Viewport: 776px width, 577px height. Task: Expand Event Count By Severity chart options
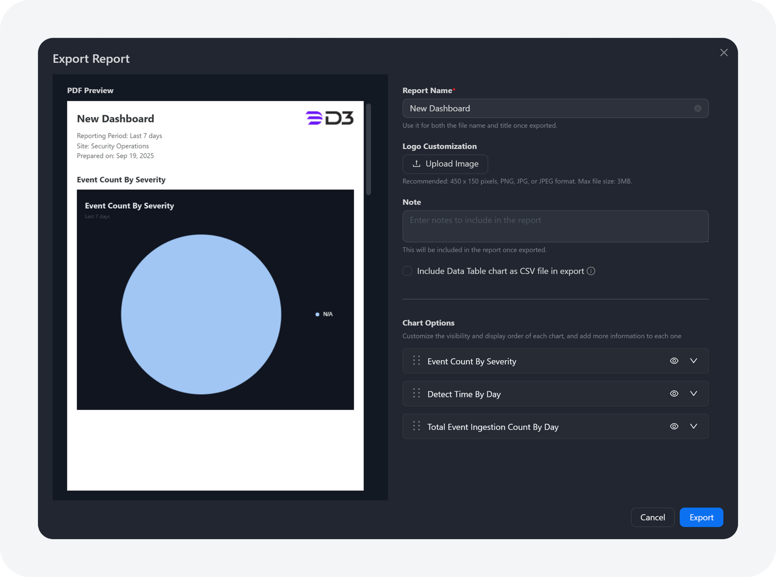693,361
